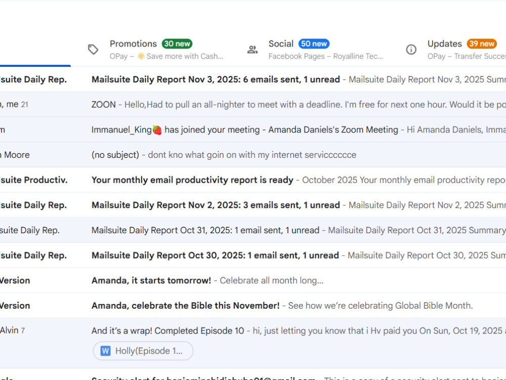Screen dimensions: 506x380
Task: Click the Updates info icon
Action: pyautogui.click(x=411, y=50)
